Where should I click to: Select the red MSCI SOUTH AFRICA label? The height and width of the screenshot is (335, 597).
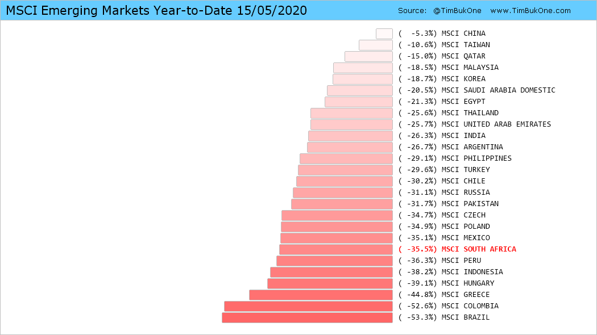479,249
